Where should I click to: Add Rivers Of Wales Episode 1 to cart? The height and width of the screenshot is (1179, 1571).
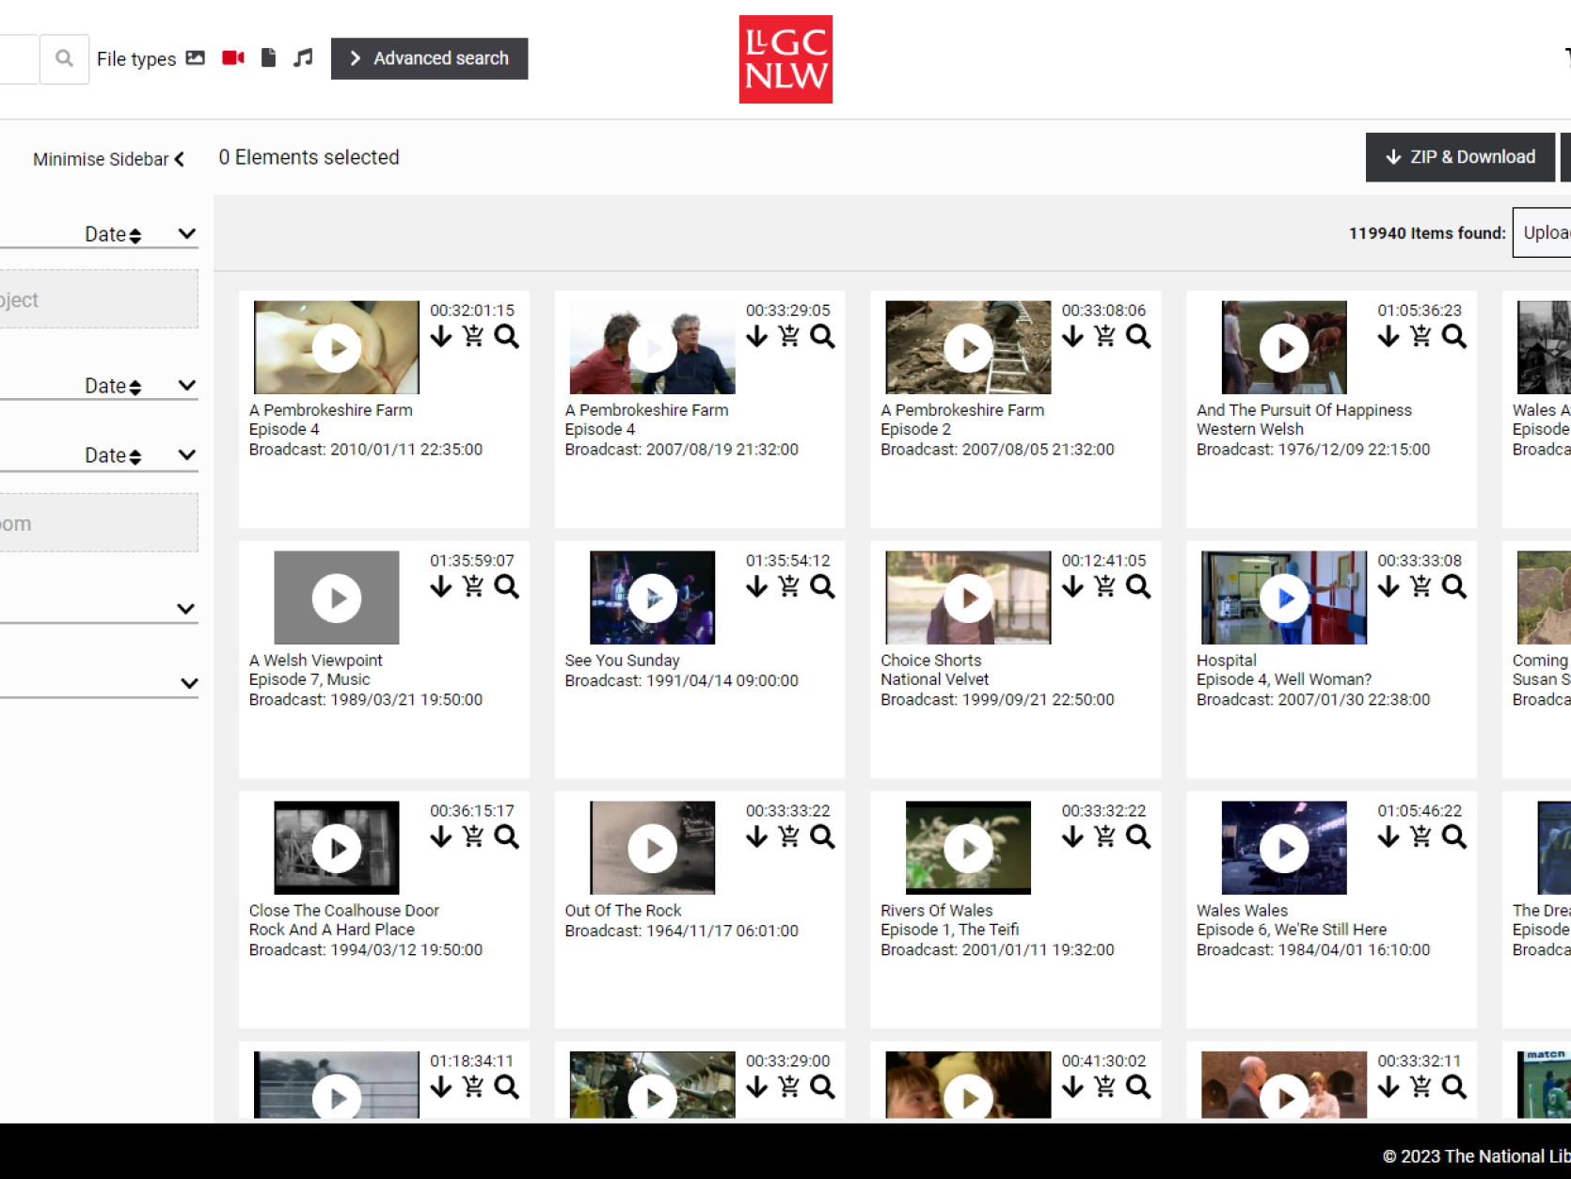coord(1105,836)
